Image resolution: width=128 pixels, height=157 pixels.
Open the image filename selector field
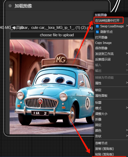(52, 28)
